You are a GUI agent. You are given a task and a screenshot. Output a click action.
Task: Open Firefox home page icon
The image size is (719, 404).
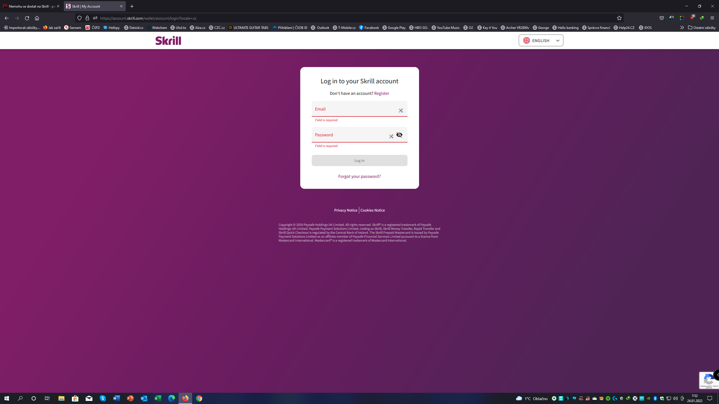click(x=37, y=18)
